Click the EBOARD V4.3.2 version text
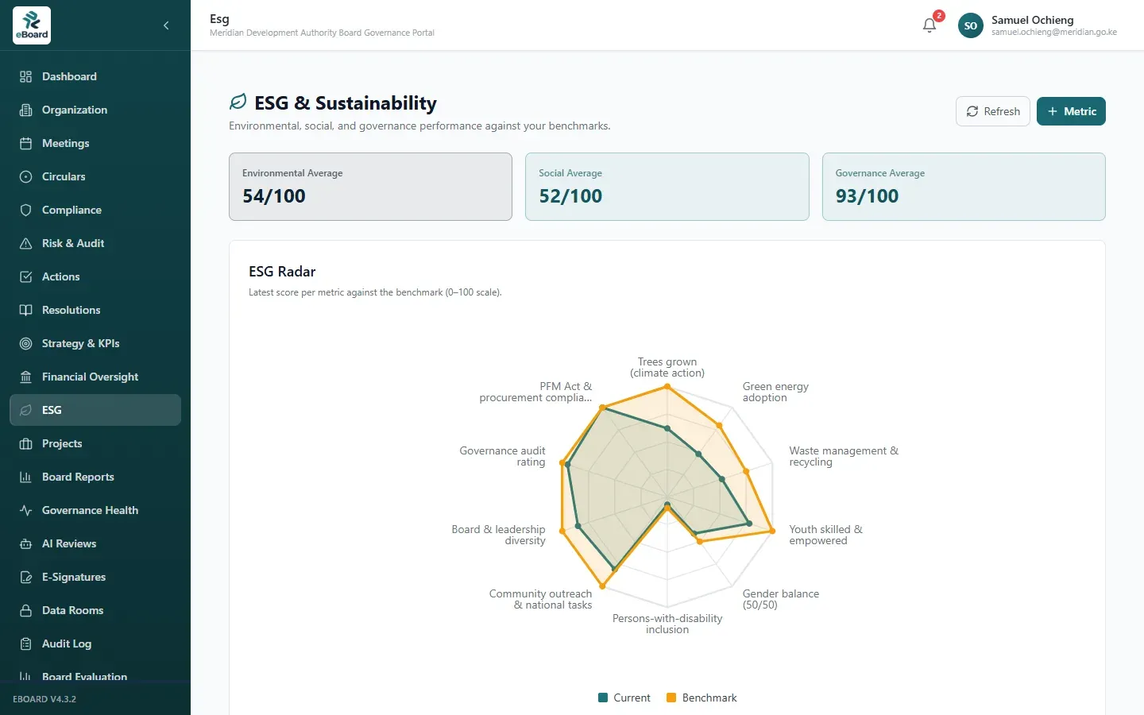Image resolution: width=1144 pixels, height=715 pixels. [x=44, y=699]
